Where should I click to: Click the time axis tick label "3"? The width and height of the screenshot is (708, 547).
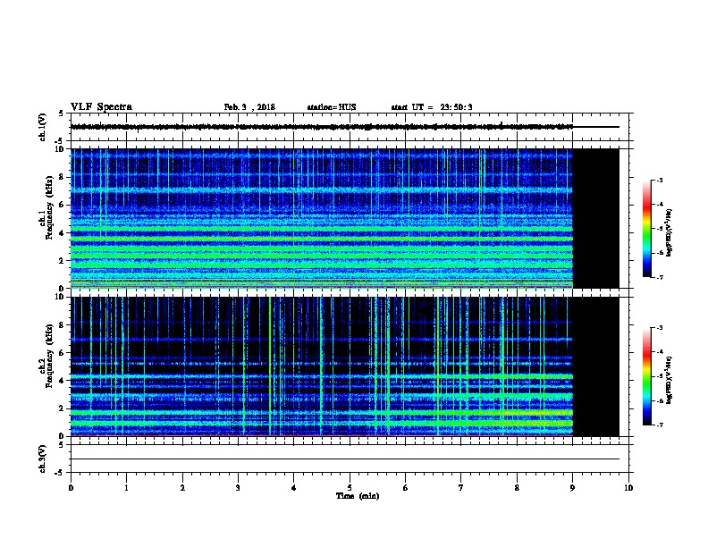[238, 488]
